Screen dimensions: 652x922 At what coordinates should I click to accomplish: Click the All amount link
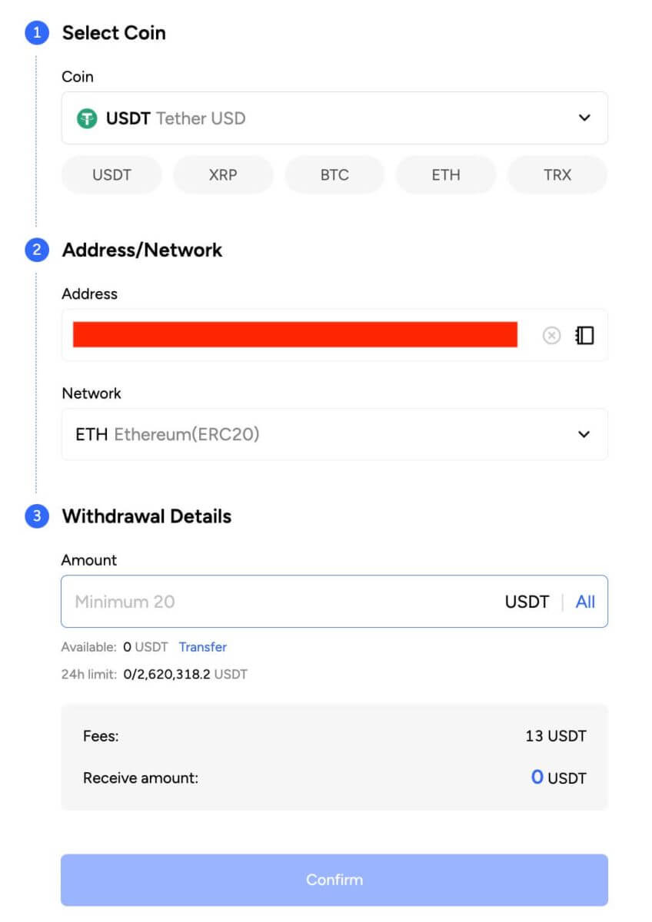point(585,602)
